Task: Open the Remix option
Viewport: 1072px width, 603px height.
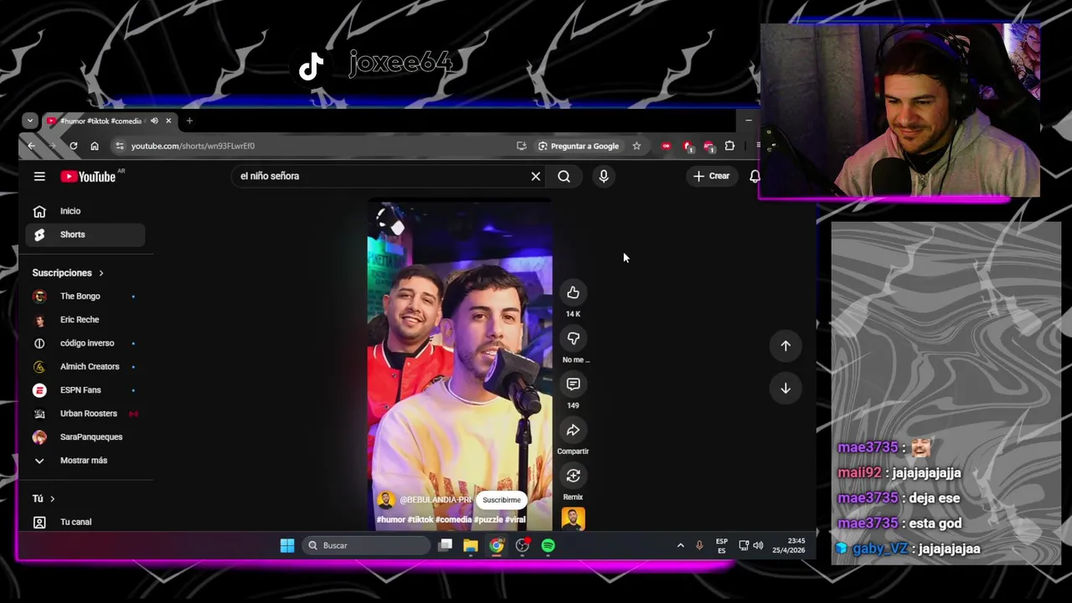Action: coord(573,476)
